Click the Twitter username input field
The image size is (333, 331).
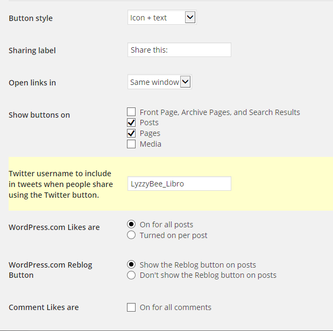179,184
